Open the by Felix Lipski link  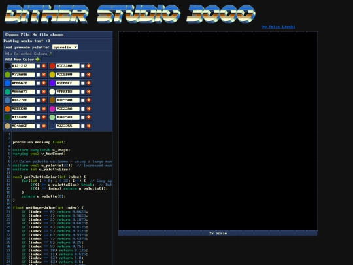[278, 27]
